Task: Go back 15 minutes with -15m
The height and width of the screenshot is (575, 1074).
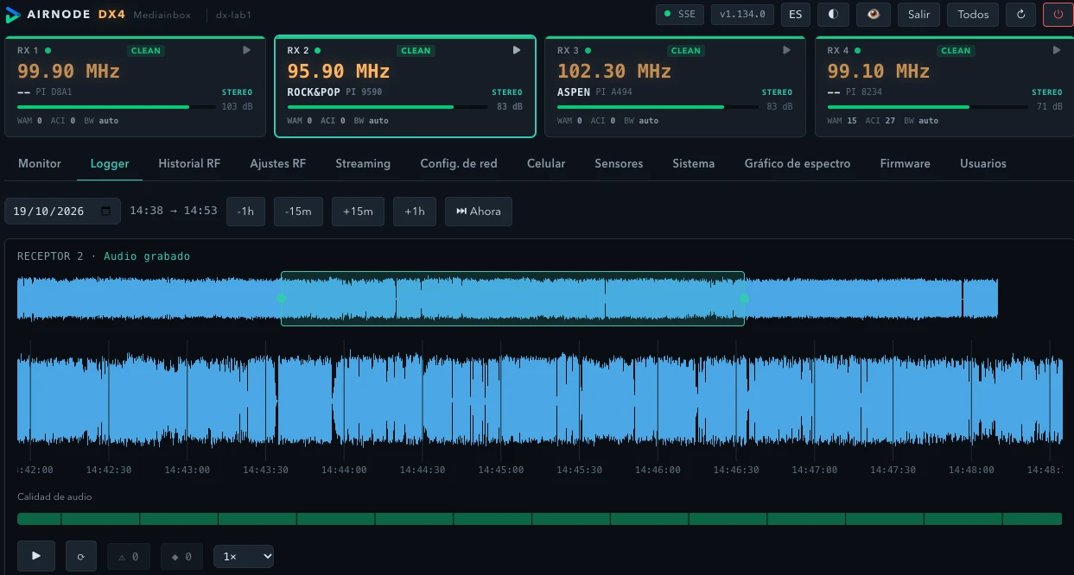Action: tap(298, 212)
